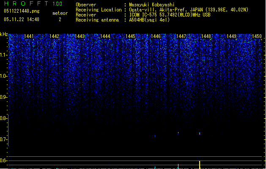Click the faint echo spot near 1446

(155, 136)
